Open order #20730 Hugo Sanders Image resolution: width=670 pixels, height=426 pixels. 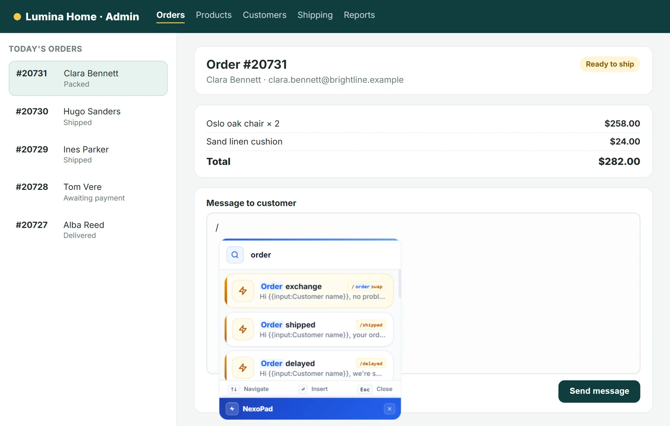(x=88, y=116)
